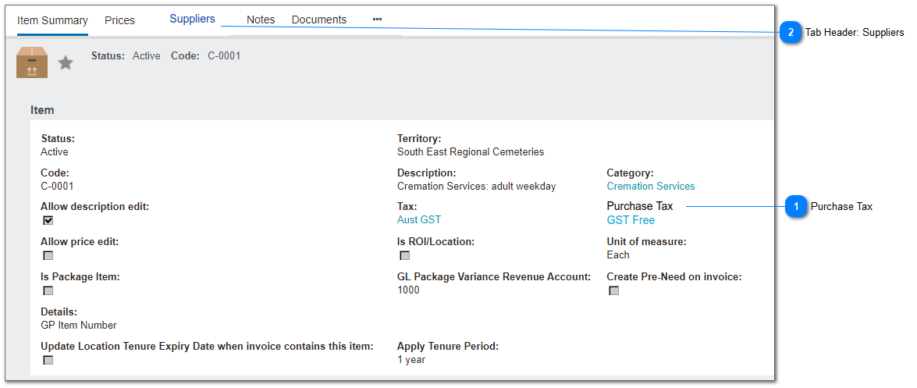This screenshot has width=917, height=388.
Task: Click the GL account value 1000
Action: tap(408, 290)
